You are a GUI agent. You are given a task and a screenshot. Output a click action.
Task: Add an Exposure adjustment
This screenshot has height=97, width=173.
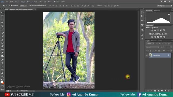tap(161, 30)
